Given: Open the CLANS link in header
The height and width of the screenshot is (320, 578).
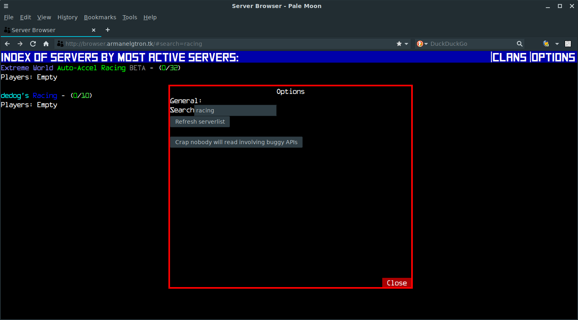Looking at the screenshot, I should 509,57.
